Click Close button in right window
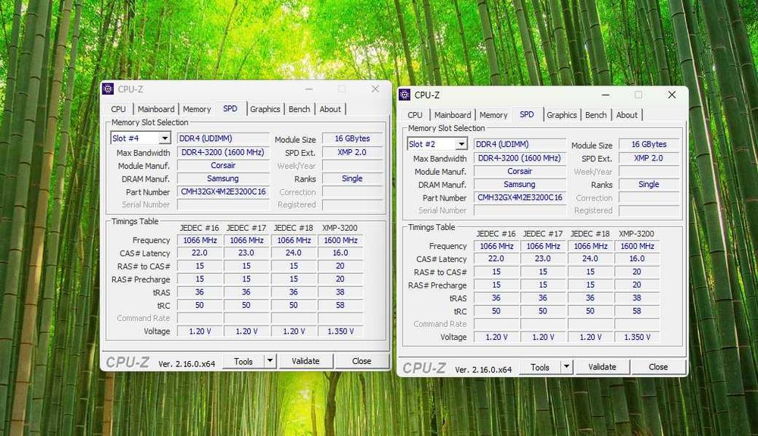This screenshot has height=436, width=758. coord(659,367)
